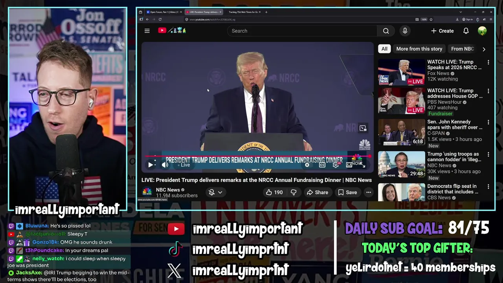Click the browser address bar URL
The width and height of the screenshot is (503, 283).
pyautogui.click(x=213, y=19)
